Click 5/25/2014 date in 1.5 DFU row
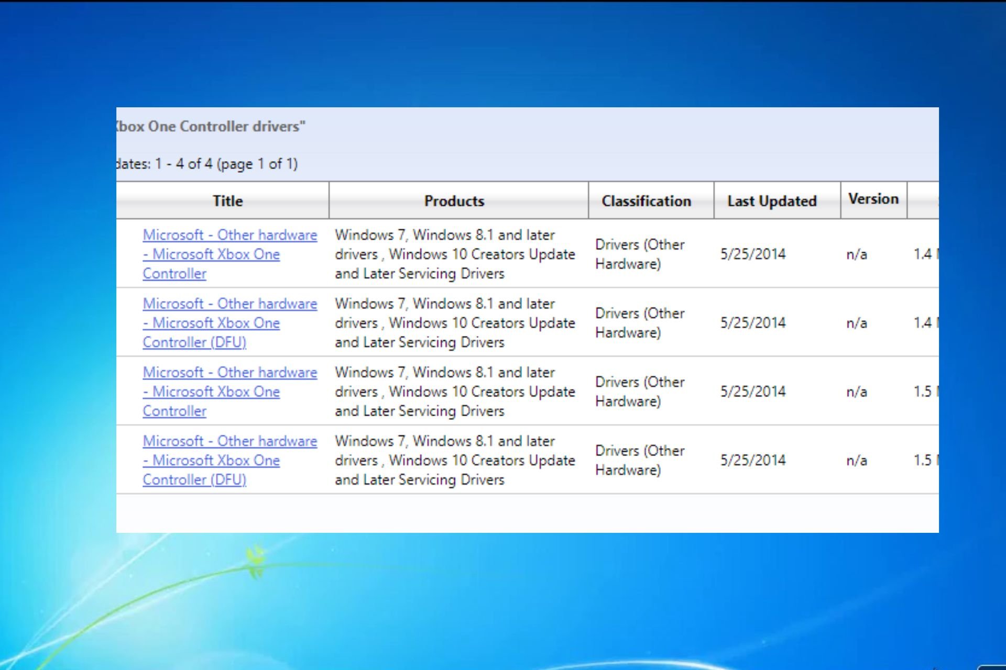 (753, 460)
